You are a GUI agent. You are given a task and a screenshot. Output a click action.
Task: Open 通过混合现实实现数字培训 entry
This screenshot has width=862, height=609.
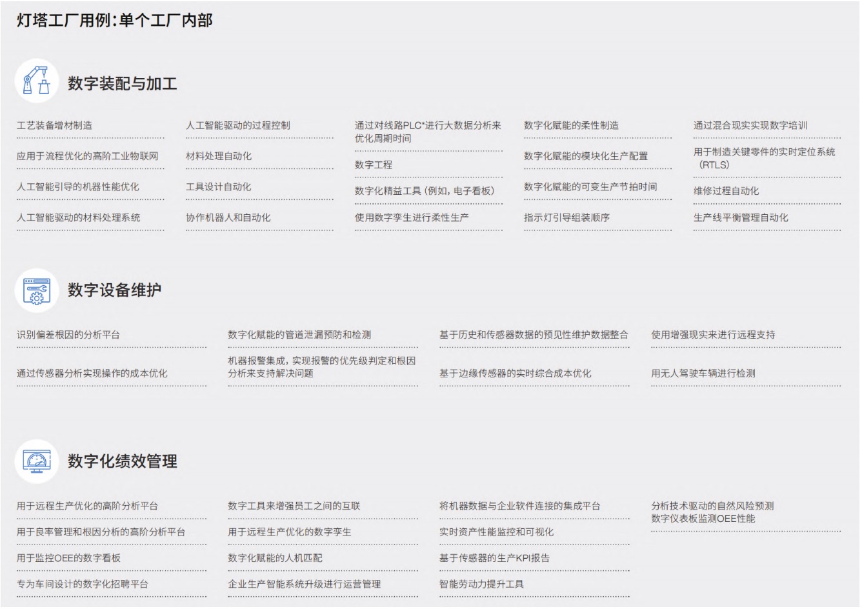[x=750, y=125]
